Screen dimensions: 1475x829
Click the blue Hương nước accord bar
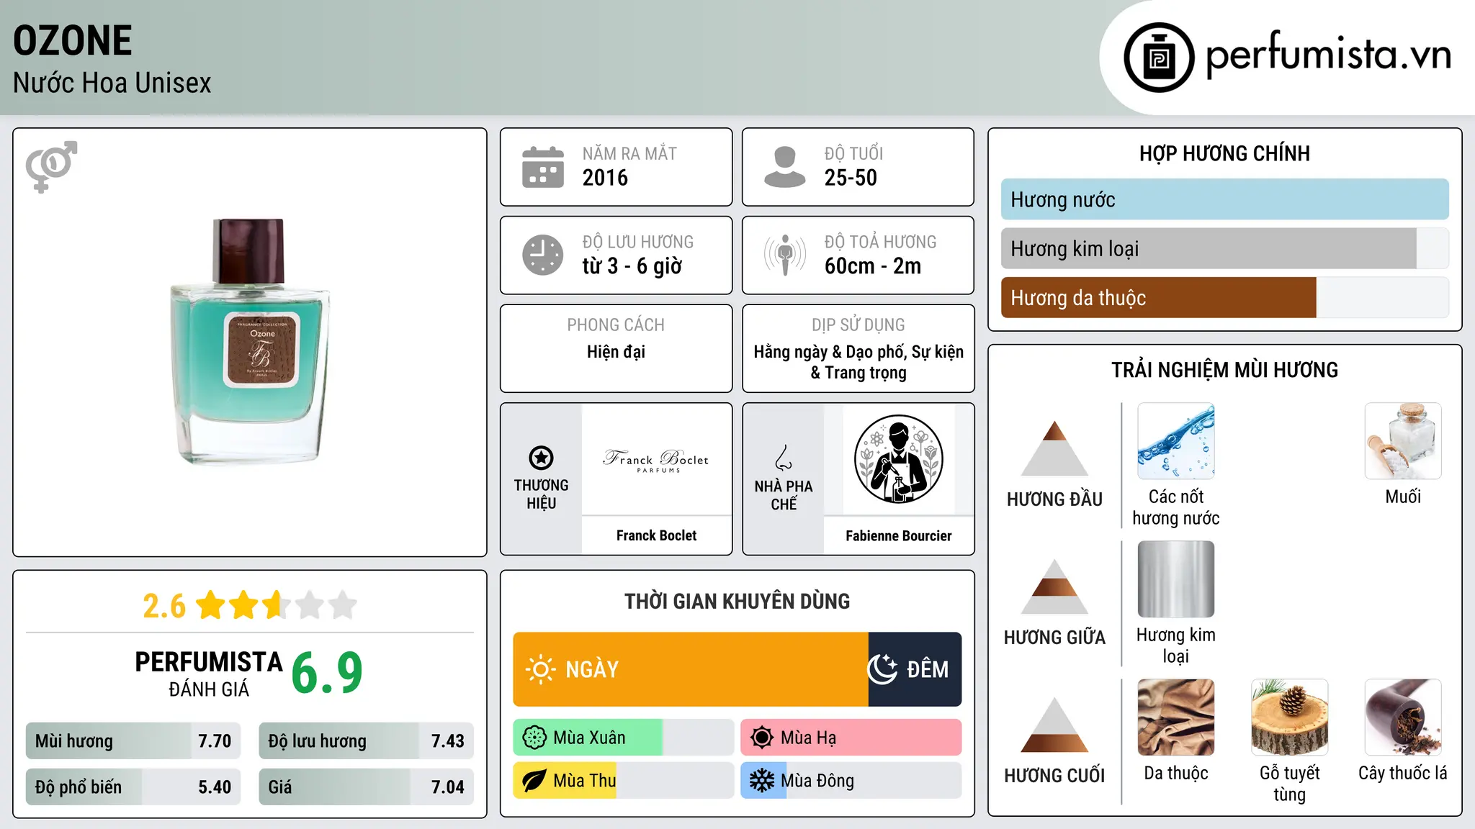coord(1224,199)
